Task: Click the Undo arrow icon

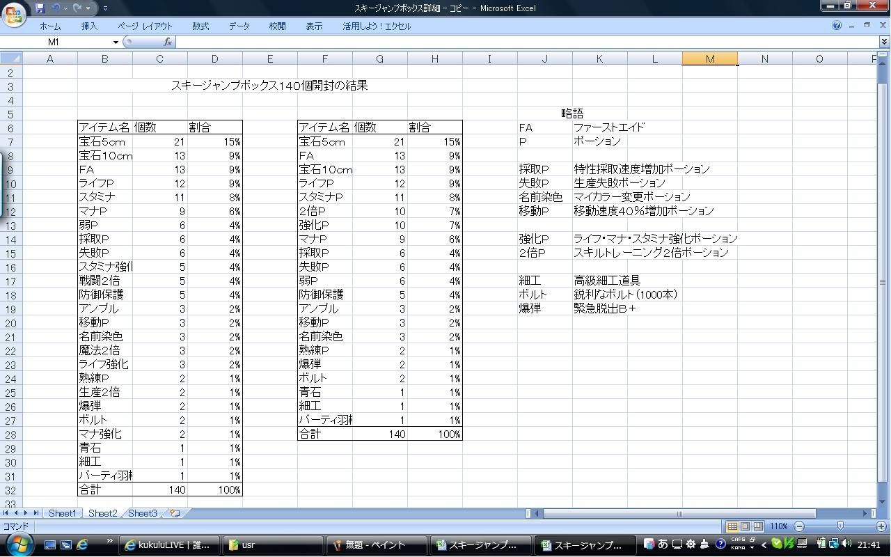Action: pos(56,8)
